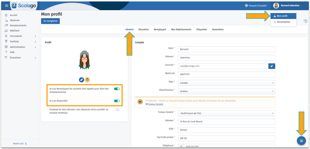The width and height of the screenshot is (310, 149).
Task: Go to Babillard in sidebar
Action: (15, 31)
